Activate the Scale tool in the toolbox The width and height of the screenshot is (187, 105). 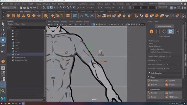pyautogui.click(x=3, y=51)
